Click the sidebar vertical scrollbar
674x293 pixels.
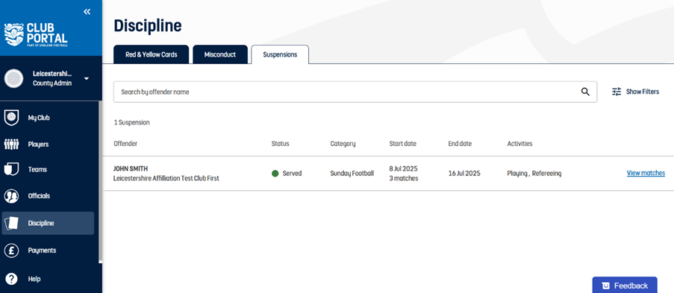pyautogui.click(x=101, y=181)
